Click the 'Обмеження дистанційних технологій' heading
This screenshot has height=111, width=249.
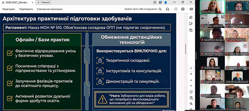coord(132,40)
